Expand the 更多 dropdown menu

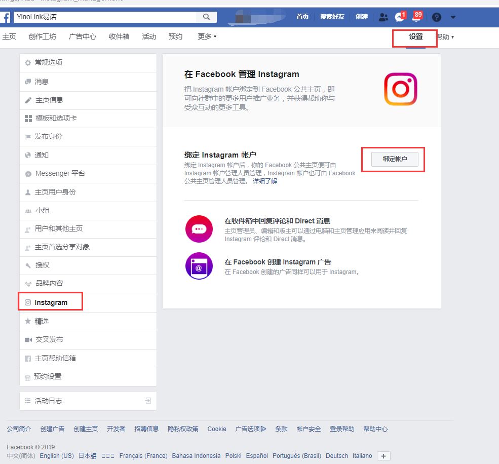pos(207,36)
